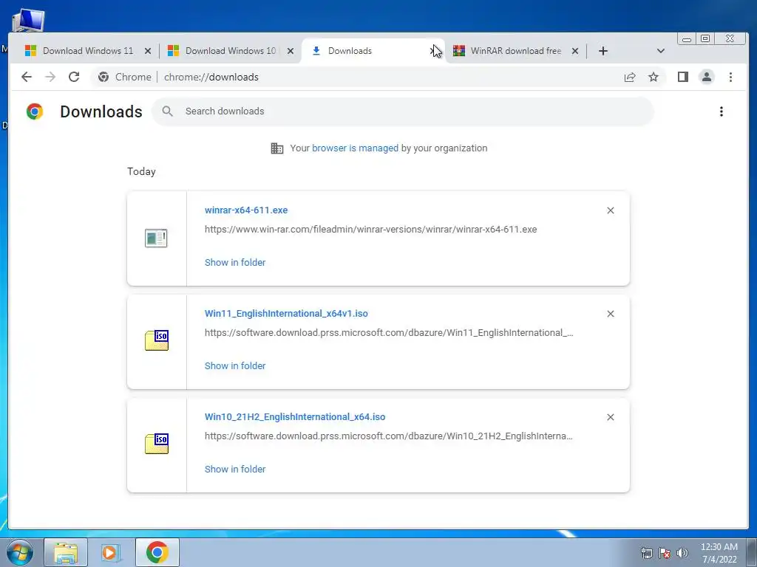Image resolution: width=757 pixels, height=567 pixels.
Task: Show the Win11 ISO in folder
Action: [x=235, y=366]
